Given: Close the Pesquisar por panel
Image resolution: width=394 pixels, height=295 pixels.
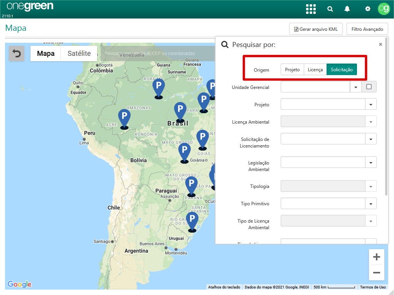Looking at the screenshot, I should (381, 44).
